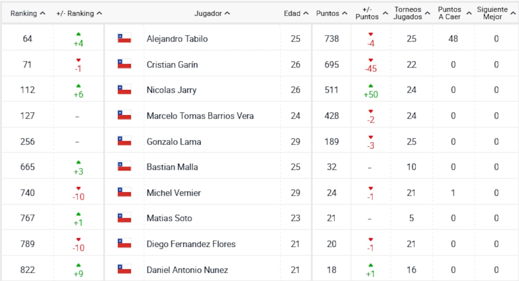This screenshot has width=519, height=281.
Task: Click the Chile flag beside Alejandro Tabilo
Action: click(x=124, y=38)
